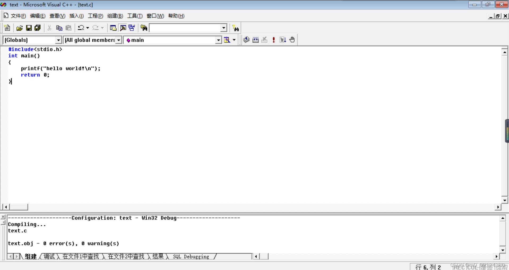This screenshot has height=270, width=509.
Task: Click the New Text File icon
Action: 7,28
